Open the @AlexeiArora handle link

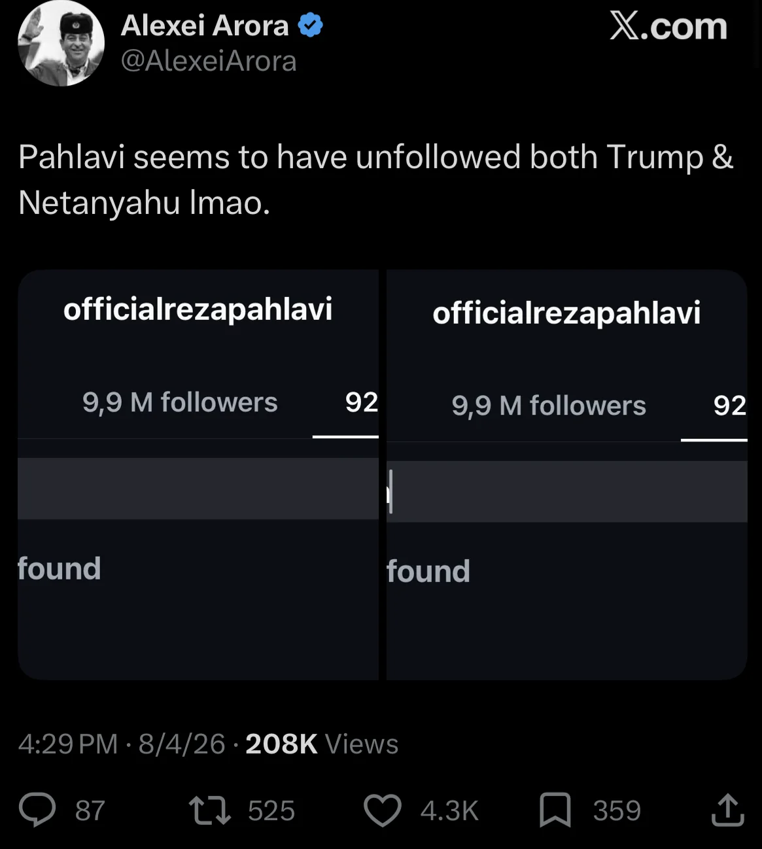point(209,61)
